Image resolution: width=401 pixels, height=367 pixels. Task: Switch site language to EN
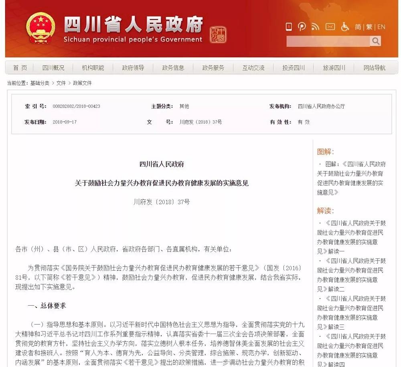tap(381, 27)
